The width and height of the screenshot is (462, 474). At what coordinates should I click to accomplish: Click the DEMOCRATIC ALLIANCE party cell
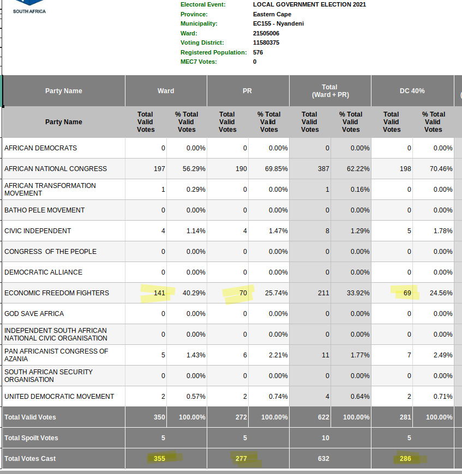pos(64,272)
